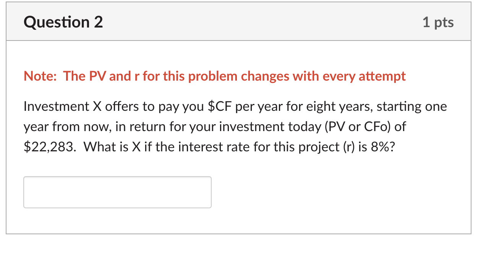Click the answer input field

pyautogui.click(x=117, y=192)
